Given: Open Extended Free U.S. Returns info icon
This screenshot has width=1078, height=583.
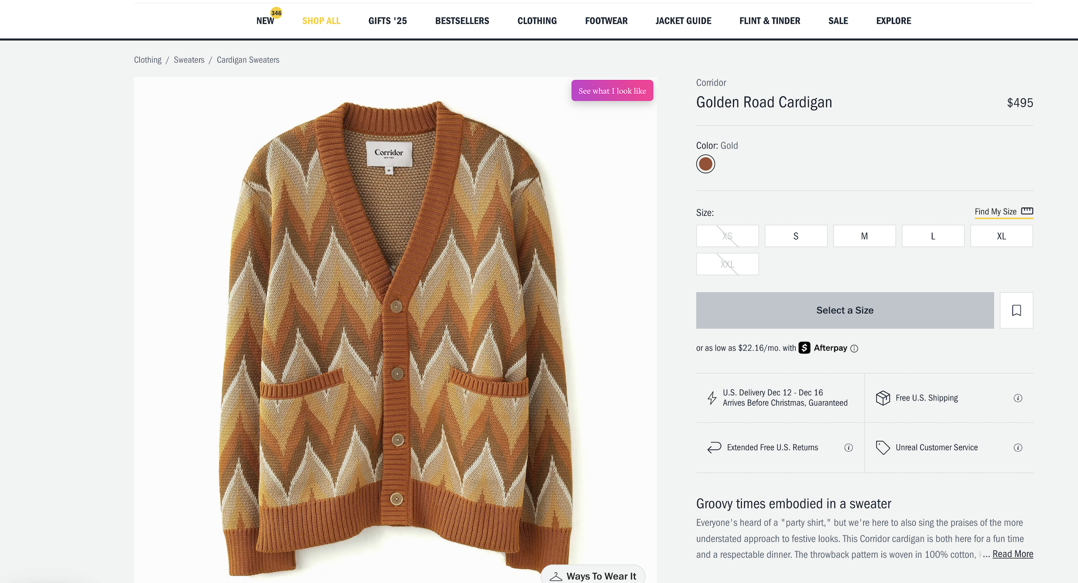Looking at the screenshot, I should (x=848, y=448).
